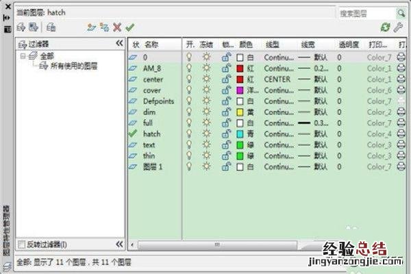The height and width of the screenshot is (274, 411).
Task: Freeze the cover layer sun icon
Action: point(207,90)
